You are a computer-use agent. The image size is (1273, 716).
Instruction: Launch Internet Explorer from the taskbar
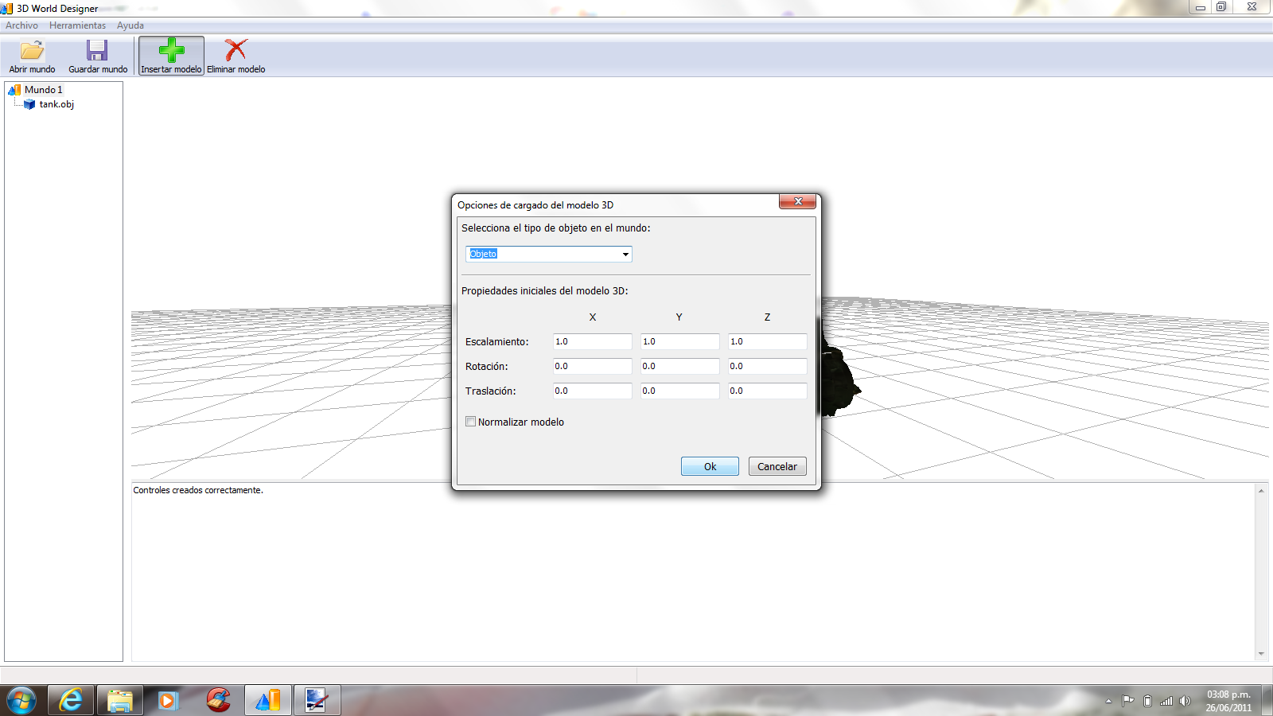click(x=71, y=701)
